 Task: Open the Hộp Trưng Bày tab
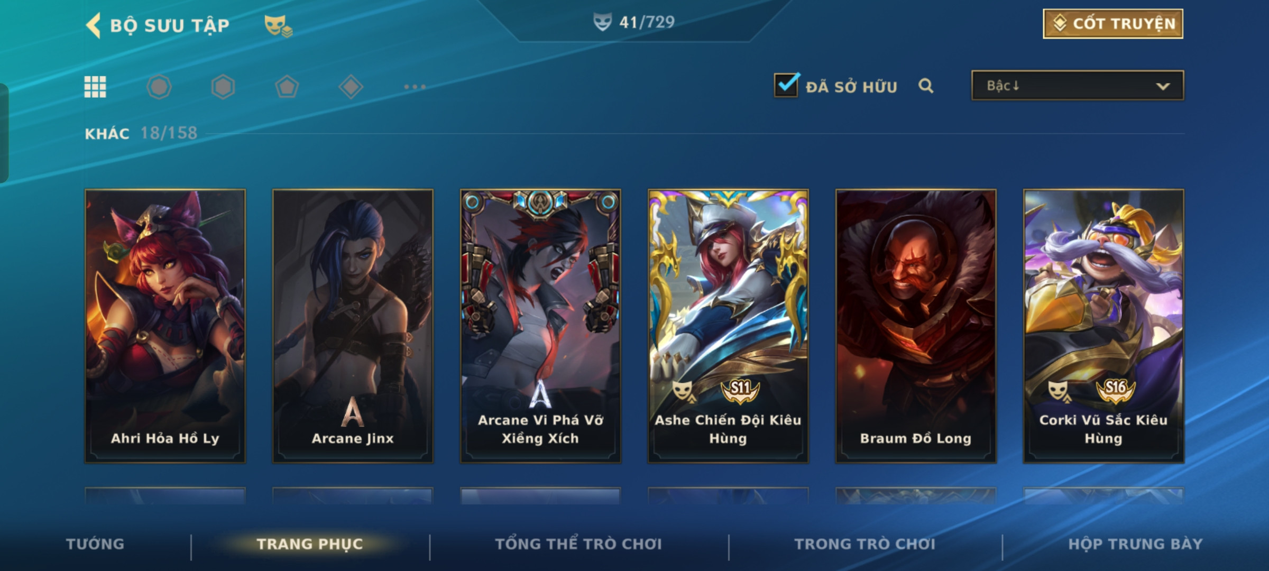[1135, 544]
